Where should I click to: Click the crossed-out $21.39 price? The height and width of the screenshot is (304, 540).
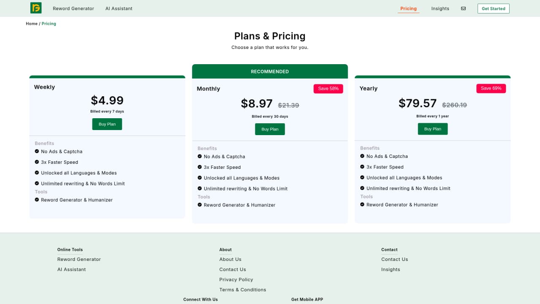(x=289, y=105)
